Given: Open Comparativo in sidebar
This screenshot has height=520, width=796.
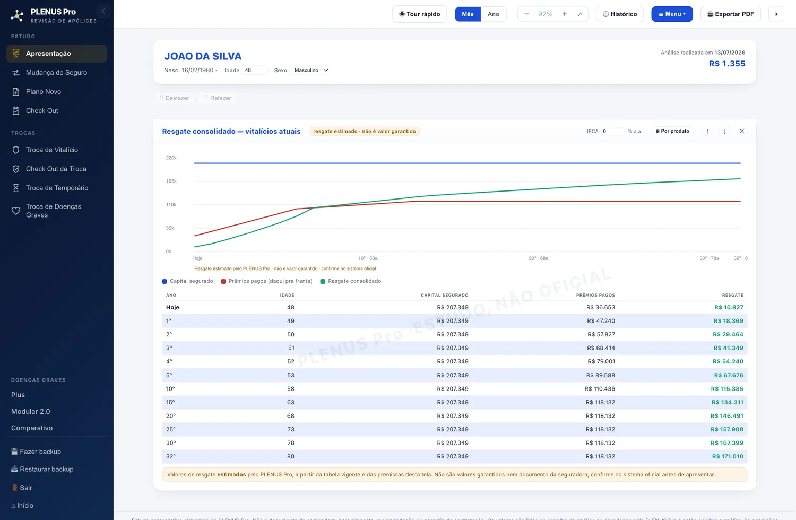Looking at the screenshot, I should [x=32, y=428].
